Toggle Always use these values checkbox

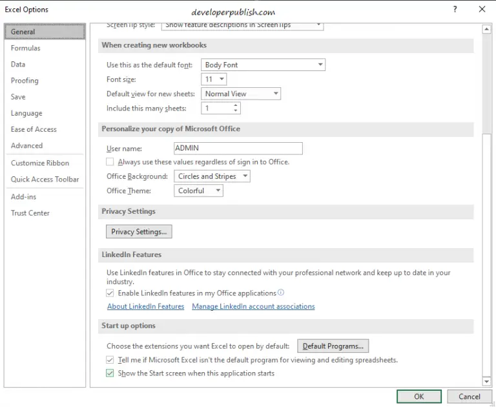click(110, 162)
